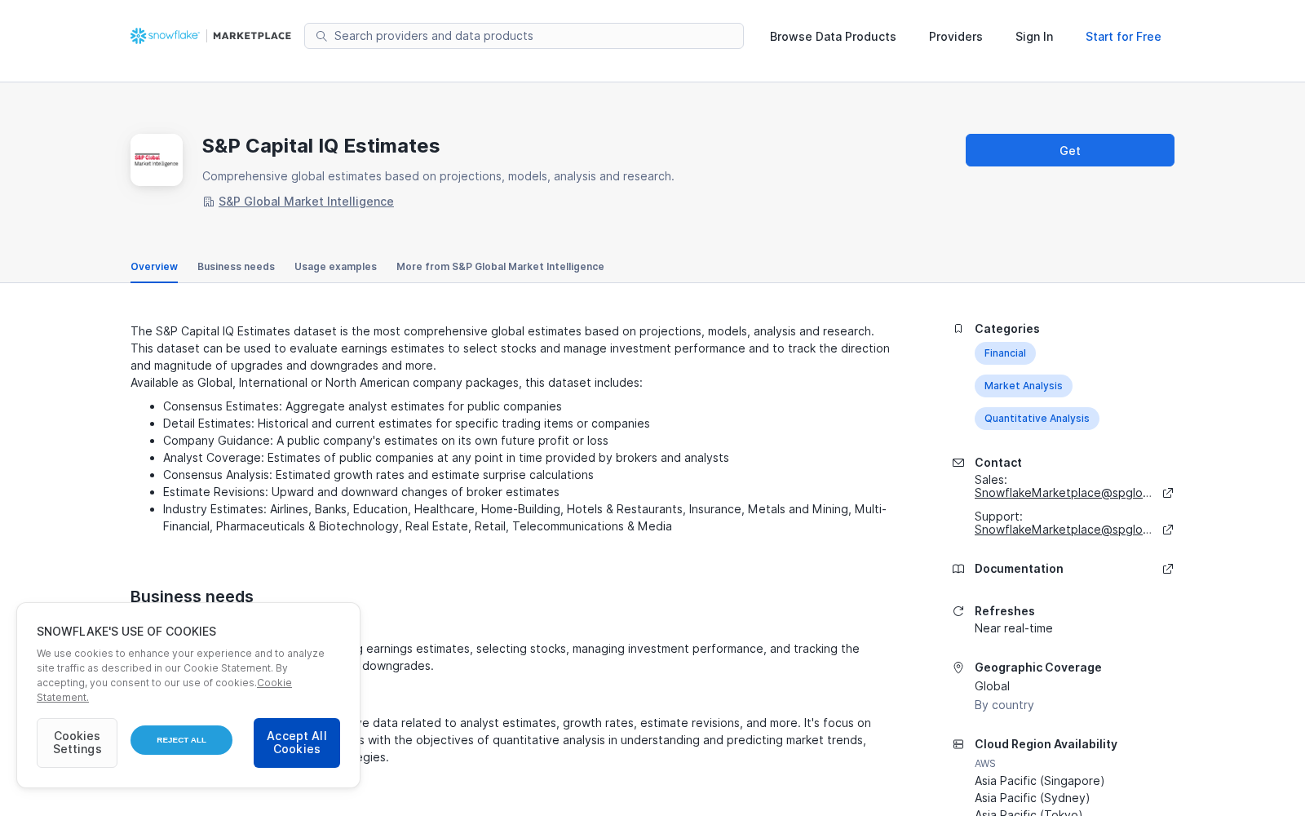Screen dimensions: 1305x816
Task: Click the Sales email address link
Action: pyautogui.click(x=1064, y=493)
